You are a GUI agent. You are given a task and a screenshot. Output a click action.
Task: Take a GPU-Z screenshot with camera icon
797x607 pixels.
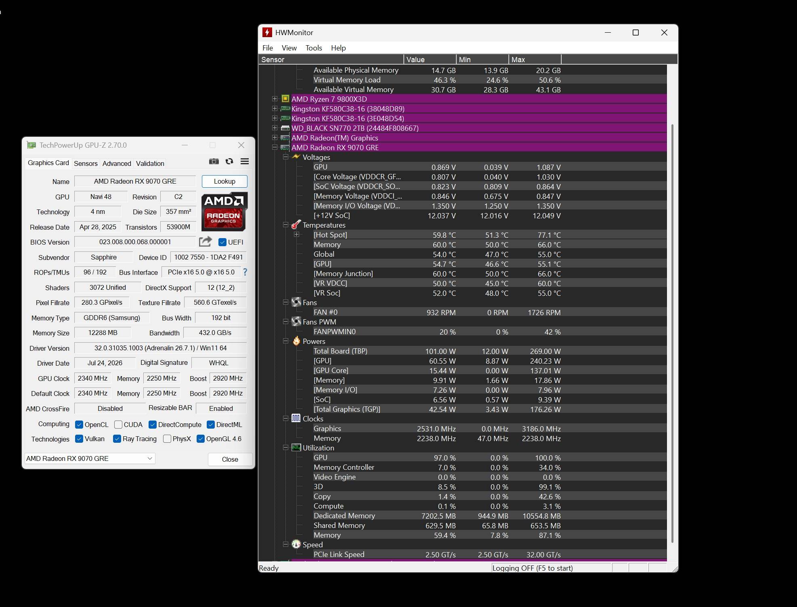click(x=214, y=161)
